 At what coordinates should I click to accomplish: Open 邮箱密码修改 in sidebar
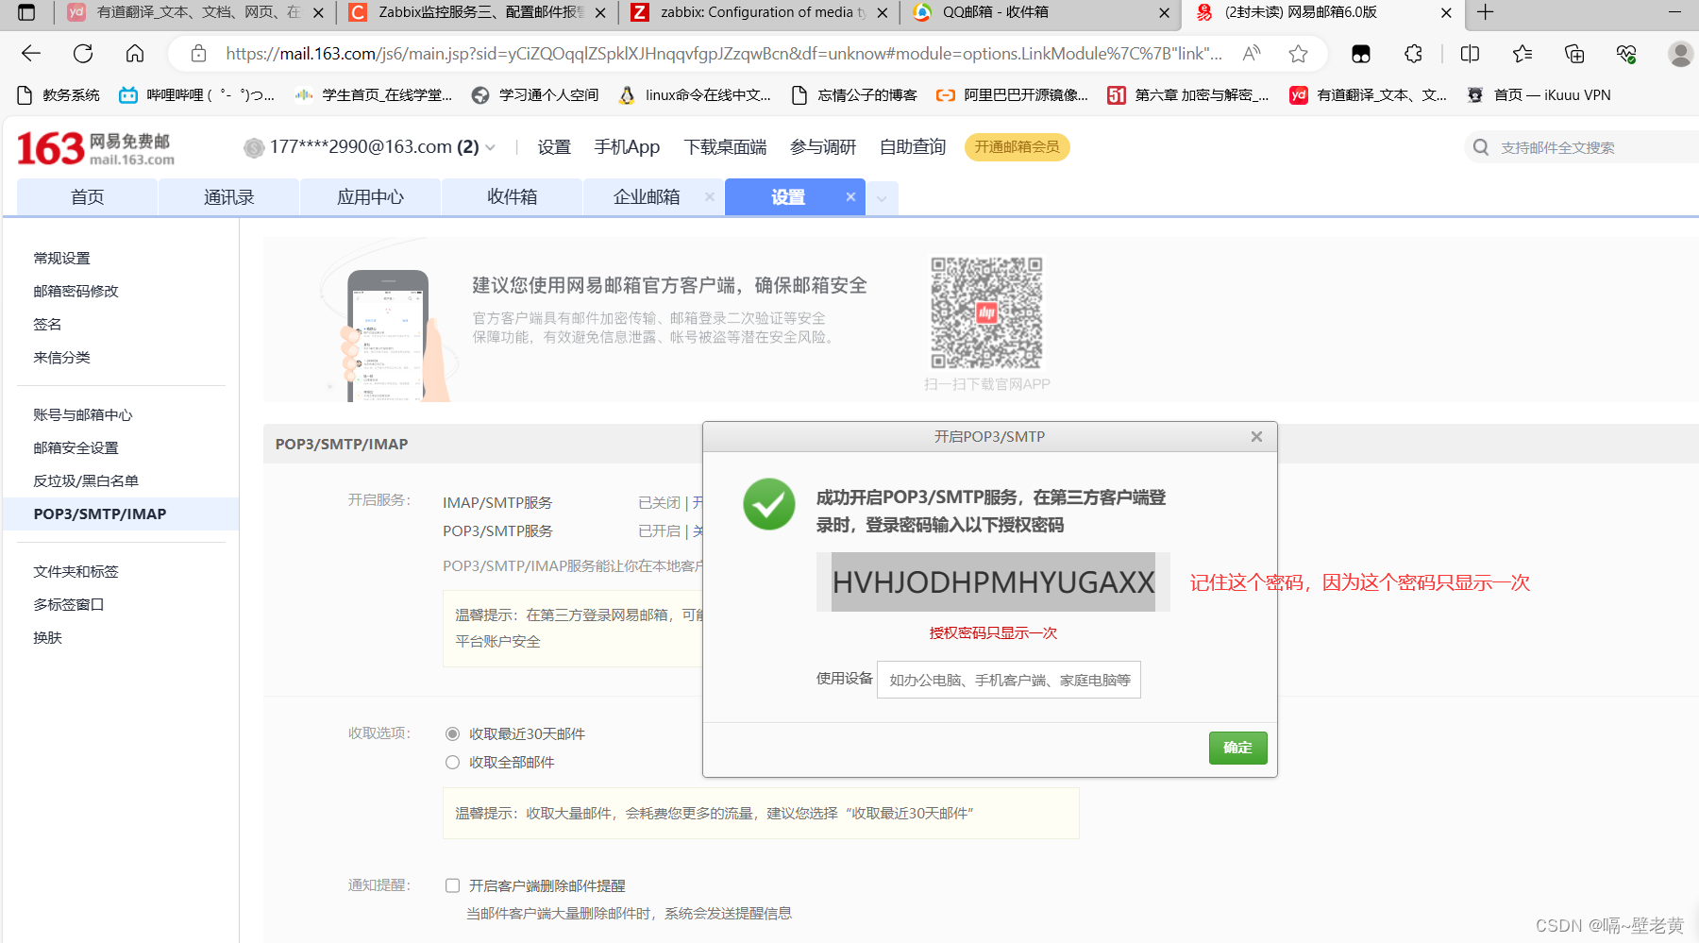76,291
